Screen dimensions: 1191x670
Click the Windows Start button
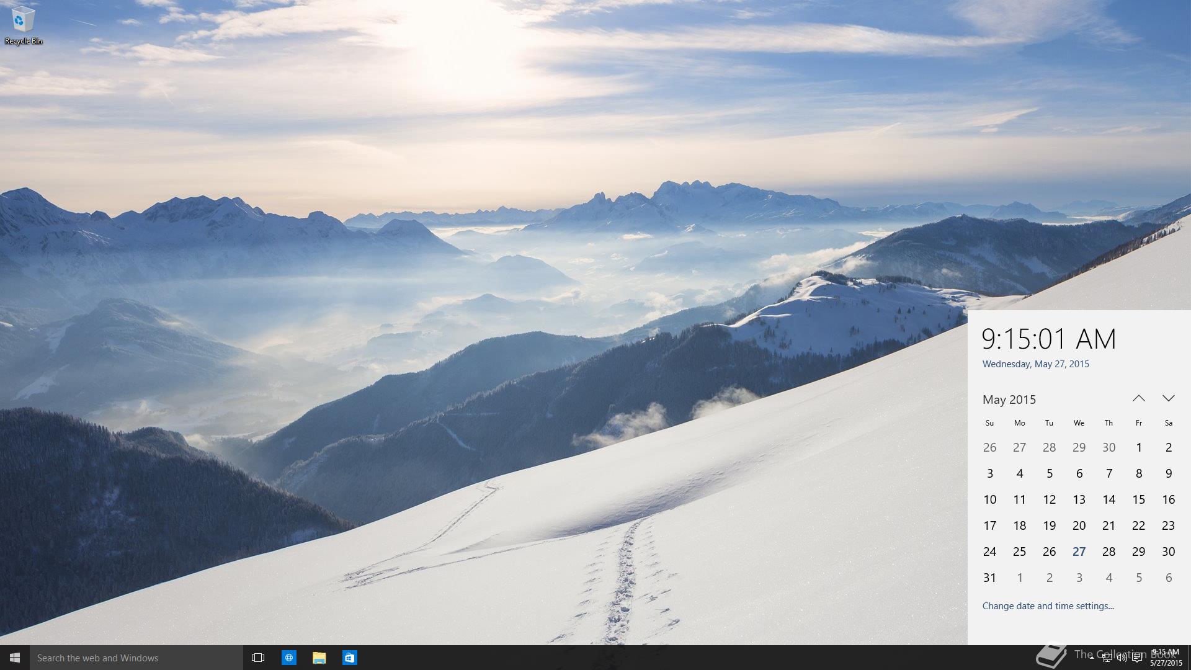[15, 658]
